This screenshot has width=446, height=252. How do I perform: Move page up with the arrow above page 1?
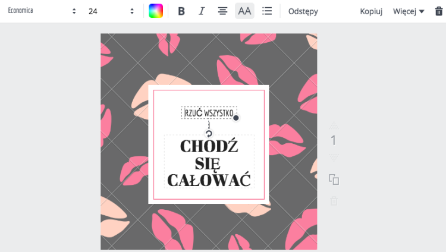coord(334,126)
